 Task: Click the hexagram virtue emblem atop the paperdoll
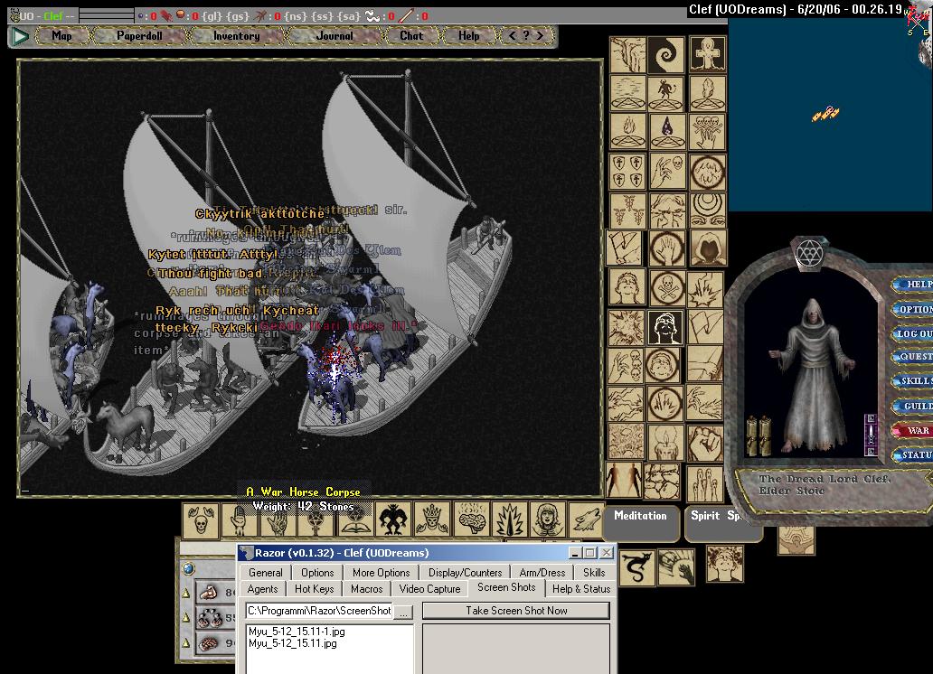809,254
